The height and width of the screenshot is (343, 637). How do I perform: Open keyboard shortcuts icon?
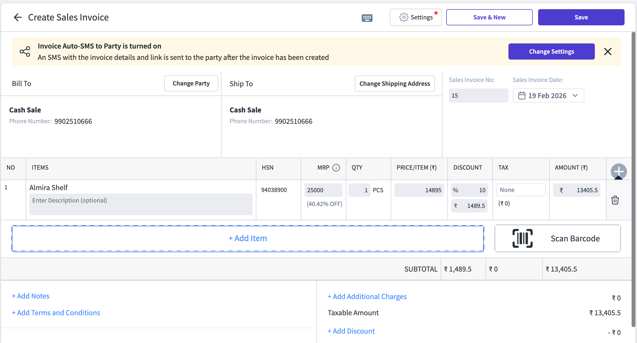pos(367,18)
